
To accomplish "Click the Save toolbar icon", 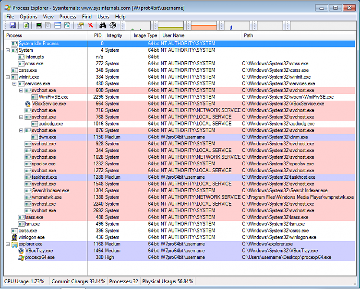I will click(x=12, y=25).
